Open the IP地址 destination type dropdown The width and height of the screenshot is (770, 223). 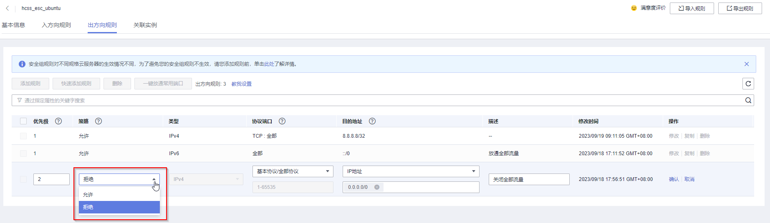411,171
